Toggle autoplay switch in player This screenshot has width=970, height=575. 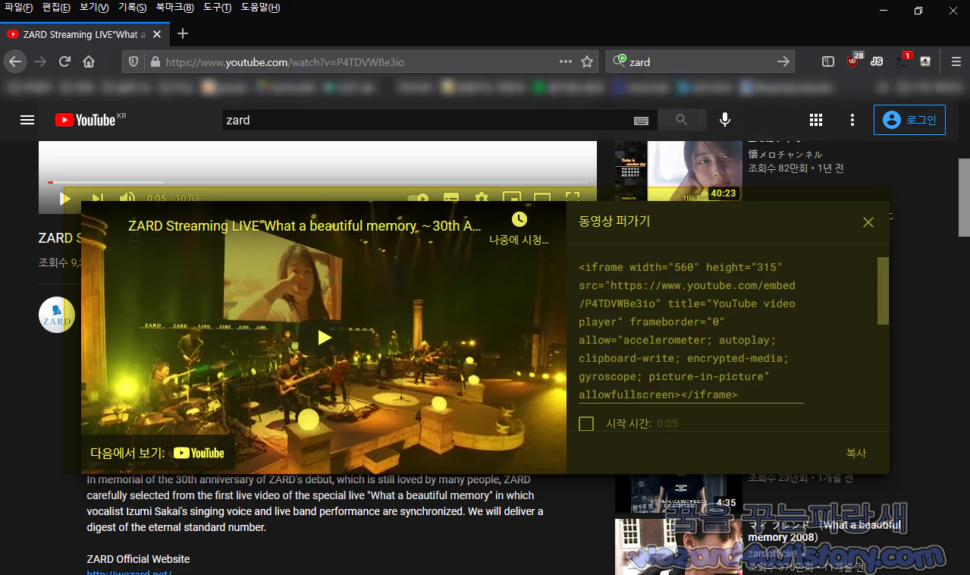click(x=418, y=199)
